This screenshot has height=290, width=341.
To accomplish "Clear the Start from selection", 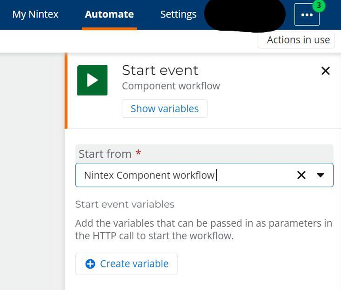I will [301, 175].
